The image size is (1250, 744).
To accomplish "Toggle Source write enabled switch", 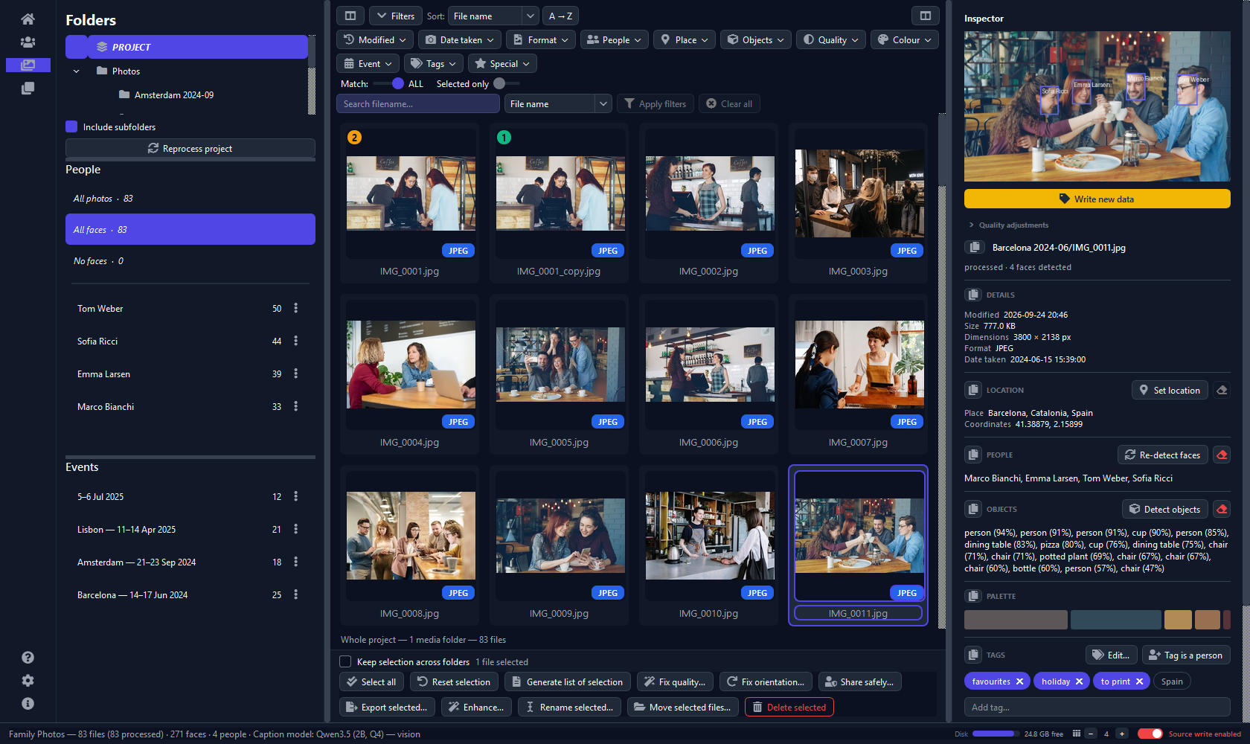I will (1150, 734).
